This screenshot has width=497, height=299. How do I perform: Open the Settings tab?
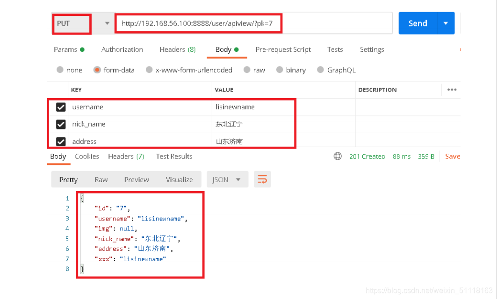[372, 50]
